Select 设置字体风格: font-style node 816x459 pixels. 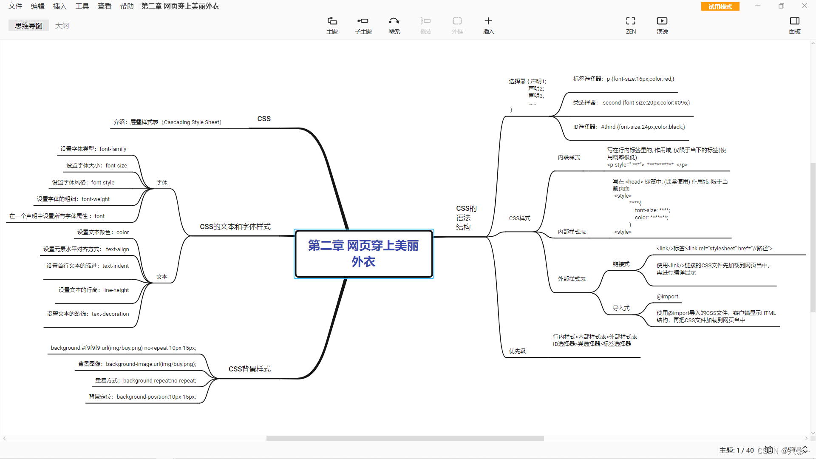click(x=83, y=182)
